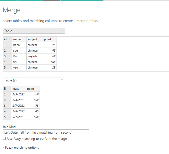Image resolution: width=169 pixels, height=154 pixels.
Task: Open the second table dropdown showing Table (2)
Action: [34, 80]
